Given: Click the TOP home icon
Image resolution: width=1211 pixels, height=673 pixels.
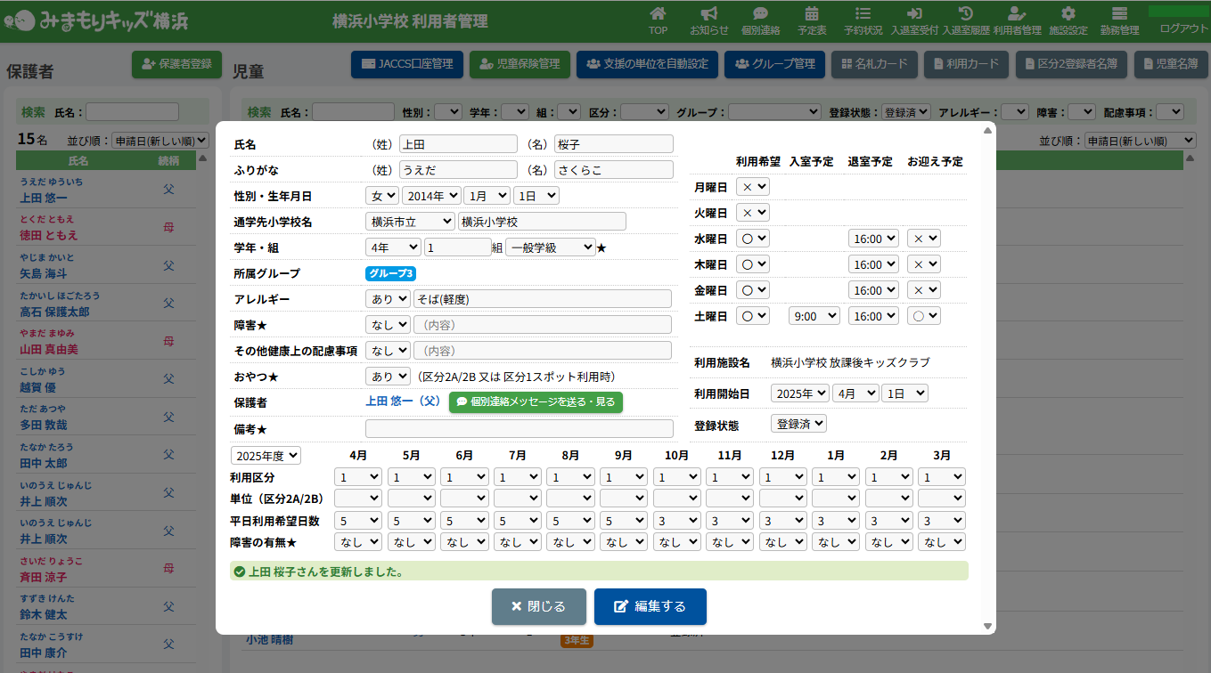Looking at the screenshot, I should pos(658,14).
